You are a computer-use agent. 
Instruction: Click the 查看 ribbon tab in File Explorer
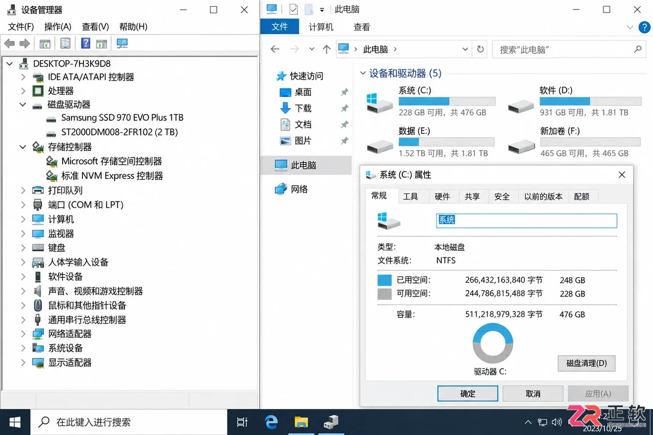click(362, 27)
